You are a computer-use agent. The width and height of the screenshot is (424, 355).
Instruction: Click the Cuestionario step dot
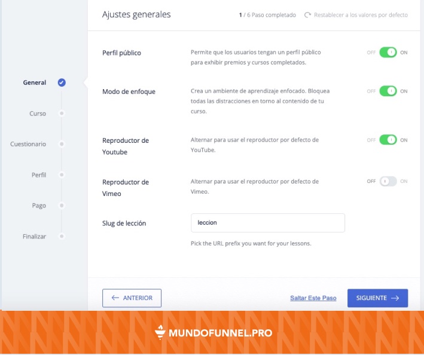click(x=62, y=144)
